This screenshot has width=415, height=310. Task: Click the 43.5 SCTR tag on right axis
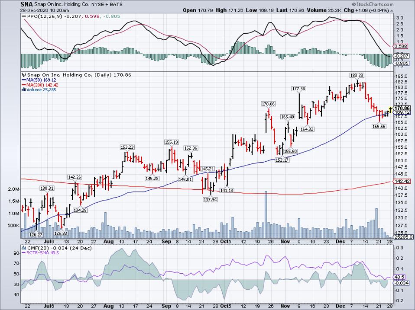[399, 277]
